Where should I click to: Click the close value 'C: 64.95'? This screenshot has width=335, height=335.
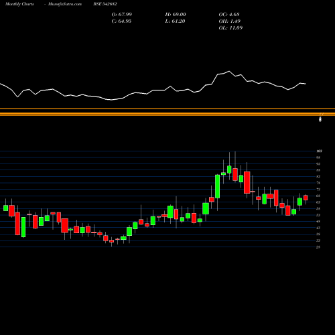[x=121, y=21]
